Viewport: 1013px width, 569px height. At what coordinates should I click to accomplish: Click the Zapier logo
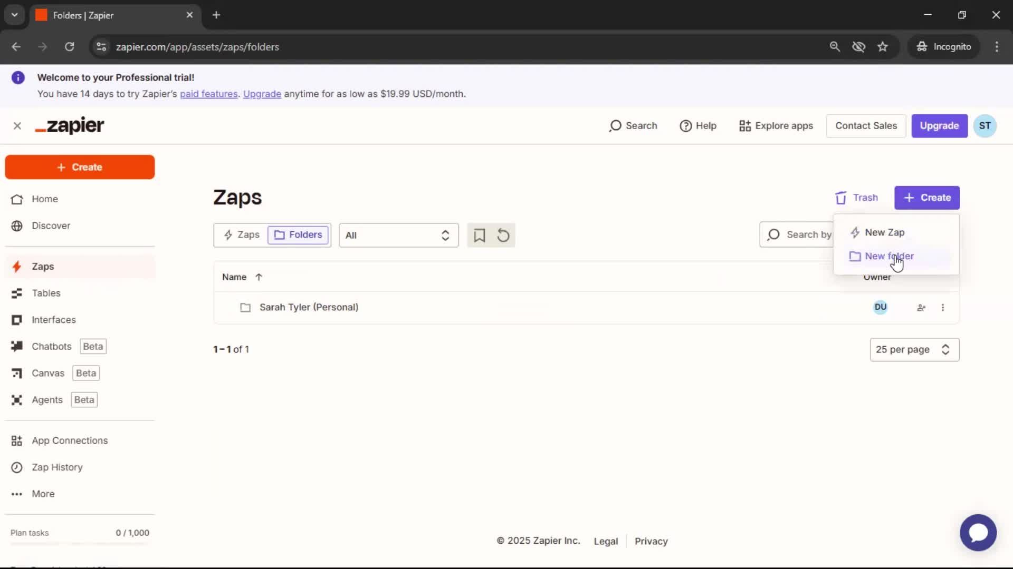click(70, 125)
